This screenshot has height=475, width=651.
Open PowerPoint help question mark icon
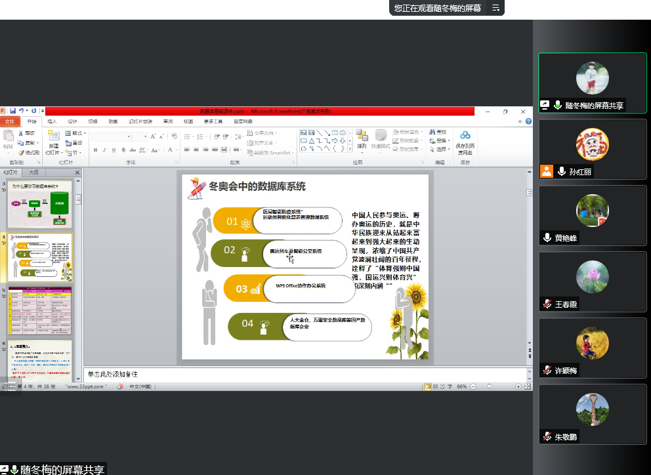click(528, 121)
